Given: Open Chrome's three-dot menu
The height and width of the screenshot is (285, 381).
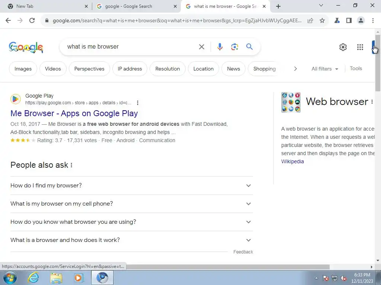Looking at the screenshot, I should [373, 21].
